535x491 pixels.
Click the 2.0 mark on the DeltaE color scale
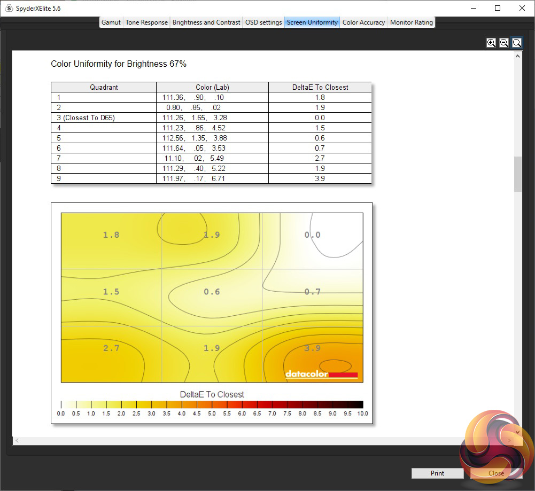121,413
